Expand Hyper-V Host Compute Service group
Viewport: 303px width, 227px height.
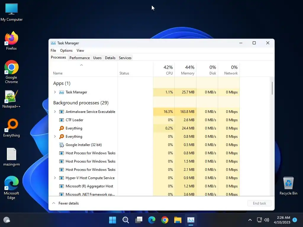pyautogui.click(x=55, y=178)
